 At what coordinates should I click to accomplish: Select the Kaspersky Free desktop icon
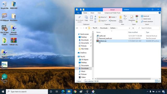[4, 78]
